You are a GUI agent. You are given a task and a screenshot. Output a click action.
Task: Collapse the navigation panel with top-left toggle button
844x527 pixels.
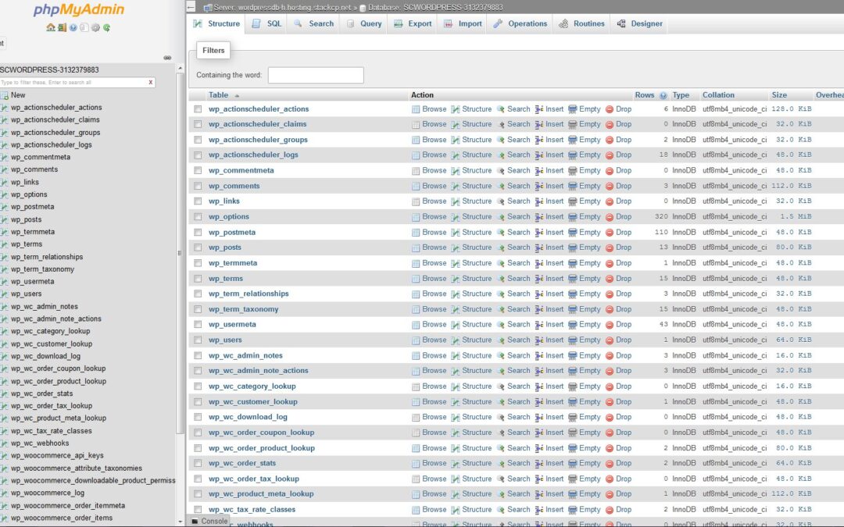[x=191, y=7]
